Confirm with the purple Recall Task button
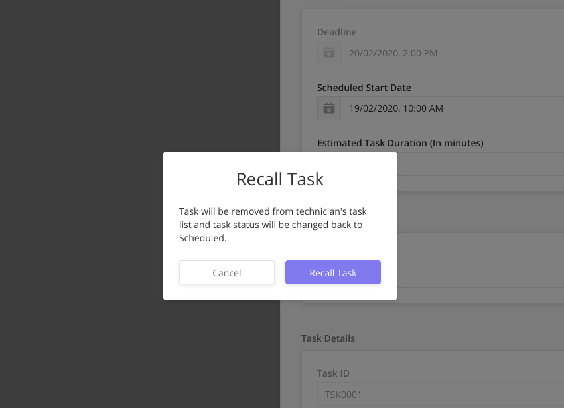 (x=332, y=272)
